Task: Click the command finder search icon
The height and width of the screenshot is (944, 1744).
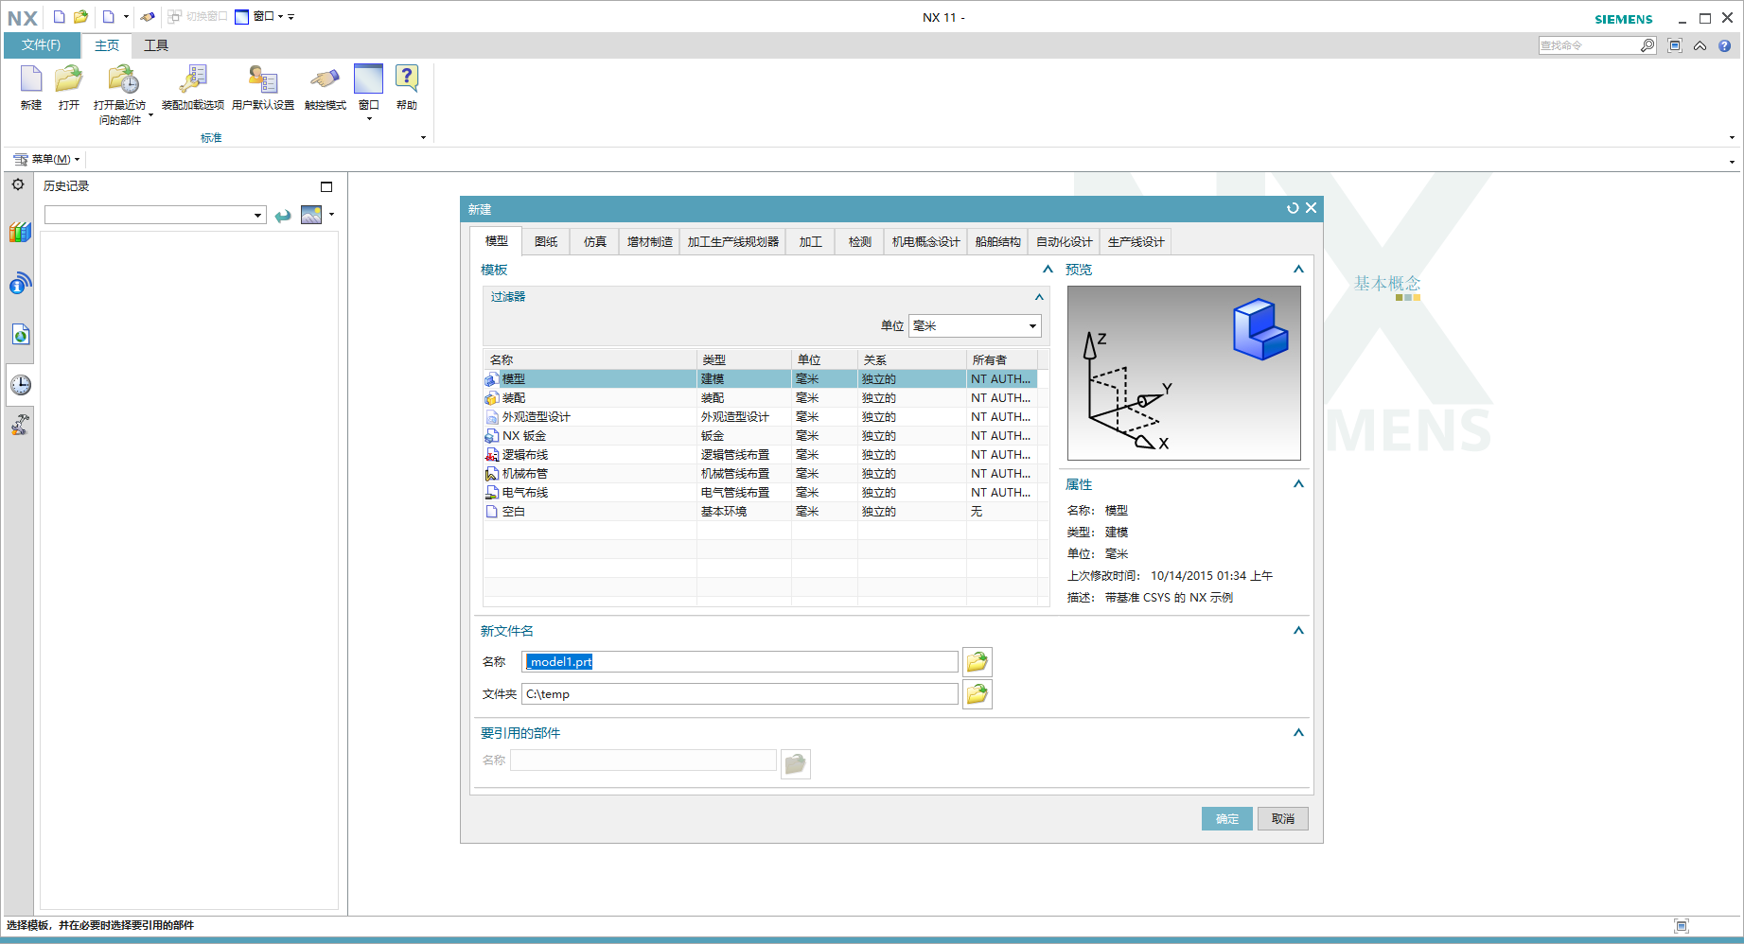Action: tap(1647, 44)
